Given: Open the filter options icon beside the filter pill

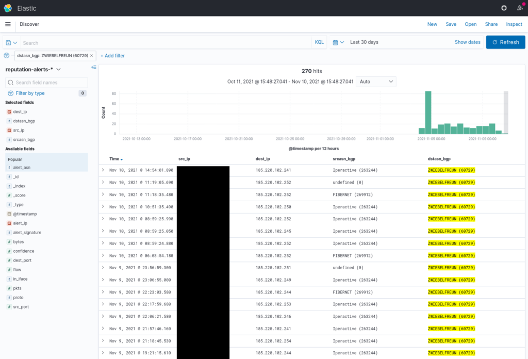Looking at the screenshot, I should coord(7,56).
